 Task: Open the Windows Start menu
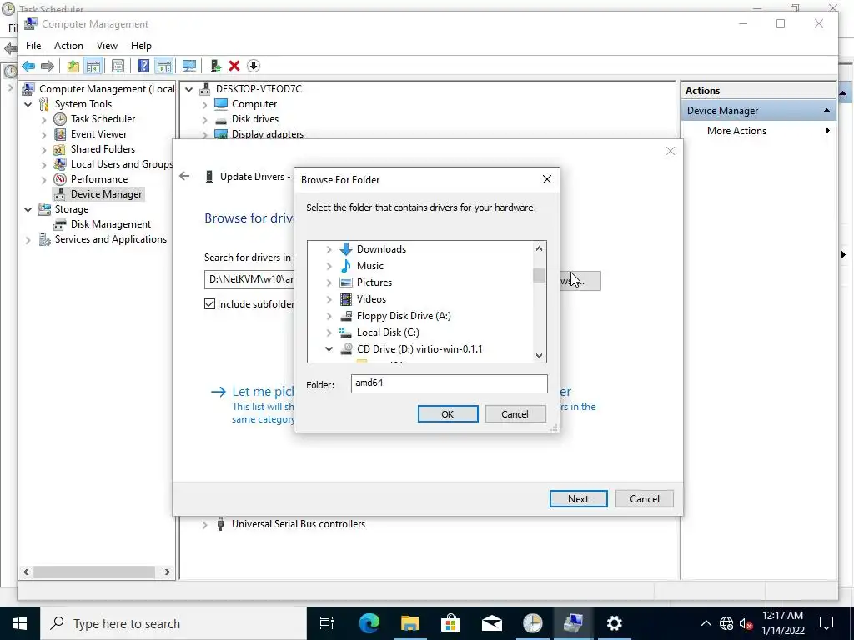[x=20, y=623]
